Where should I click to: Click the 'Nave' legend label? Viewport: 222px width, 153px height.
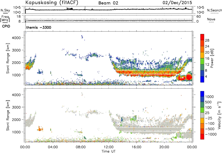(211, 19)
